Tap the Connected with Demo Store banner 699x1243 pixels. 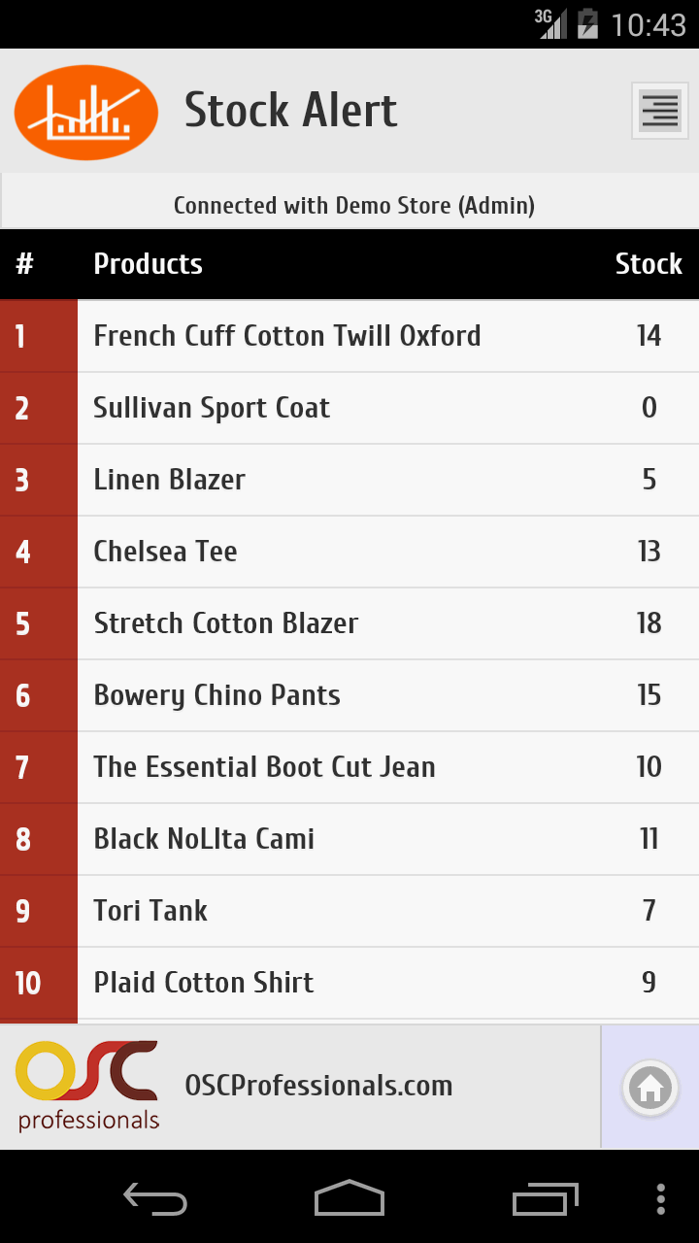coord(349,205)
